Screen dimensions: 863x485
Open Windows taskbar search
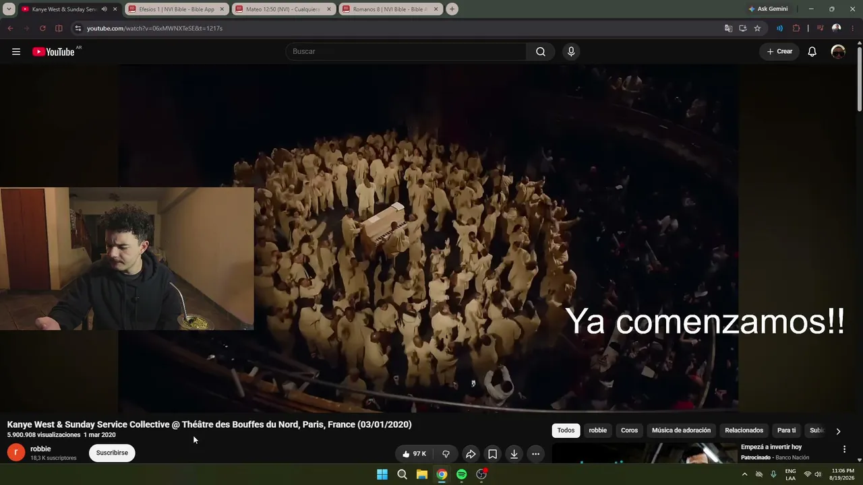(x=403, y=474)
